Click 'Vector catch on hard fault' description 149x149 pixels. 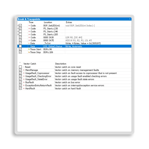point(68,88)
